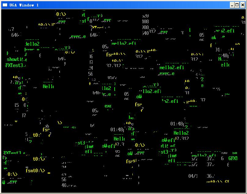Viewport: 247px width, 194px height.
Task: Click the gray "04/1" date fragment
Action: [x=193, y=176]
